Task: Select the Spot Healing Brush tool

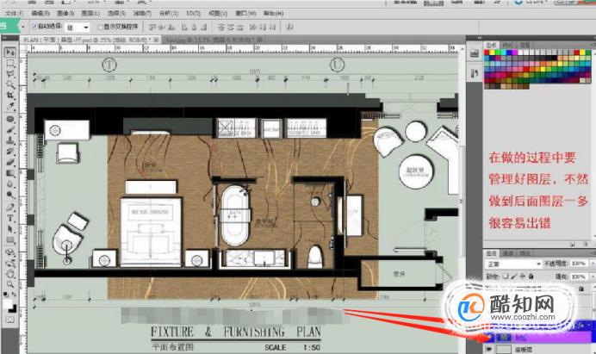Action: [9, 119]
